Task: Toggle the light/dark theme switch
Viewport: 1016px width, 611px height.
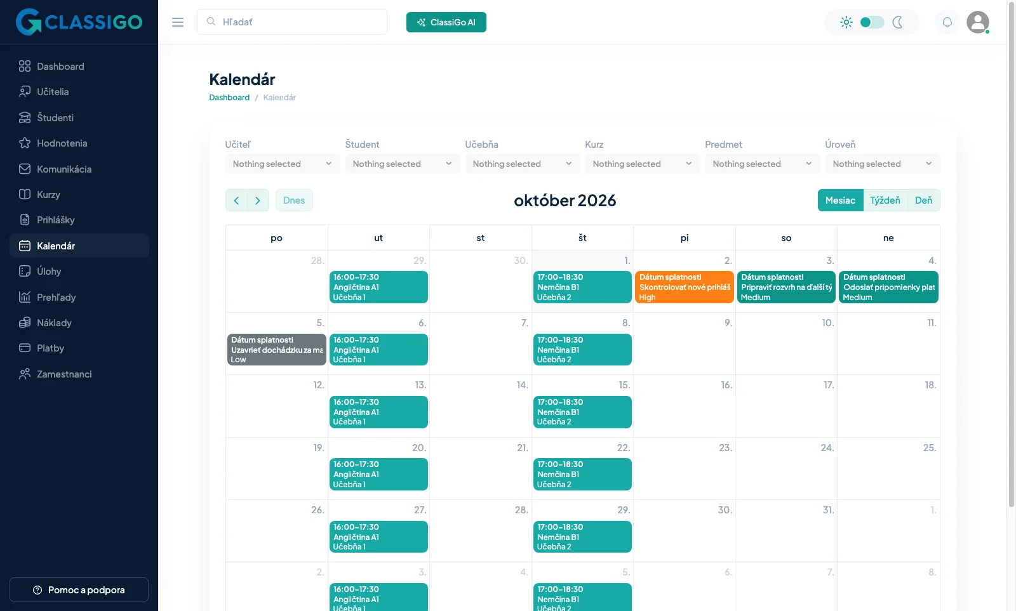Action: 872,22
